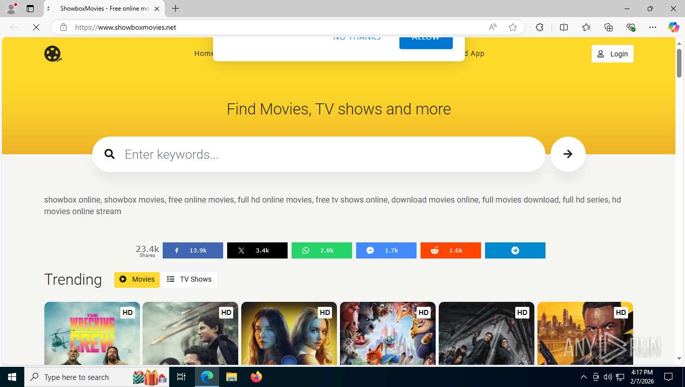Viewport: 685px width, 387px height.
Task: Open Edge Settings and more menu
Action: click(x=653, y=27)
